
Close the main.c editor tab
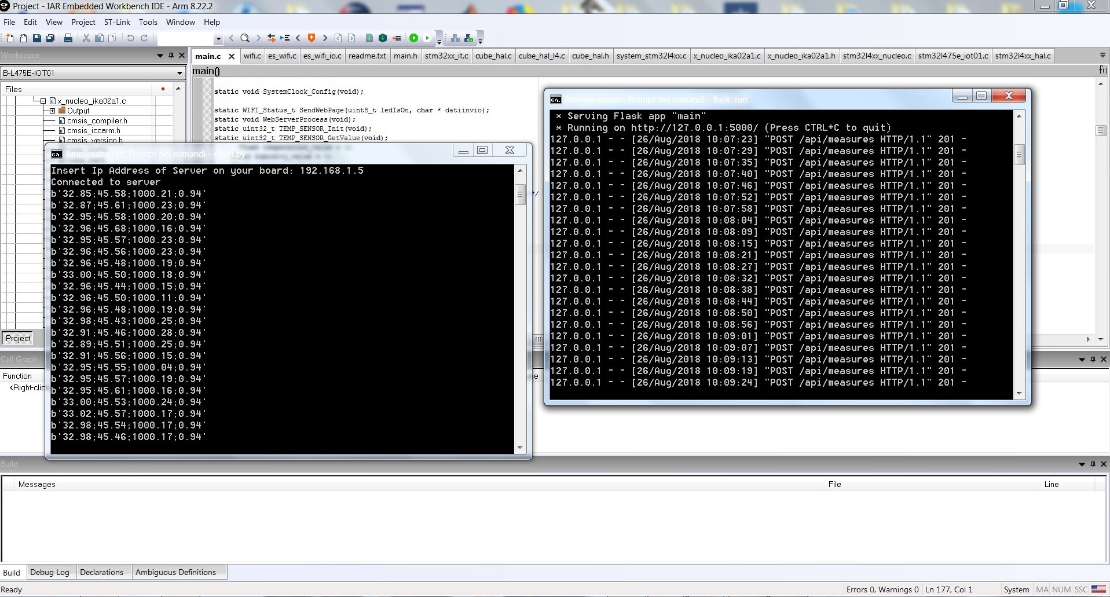(232, 56)
